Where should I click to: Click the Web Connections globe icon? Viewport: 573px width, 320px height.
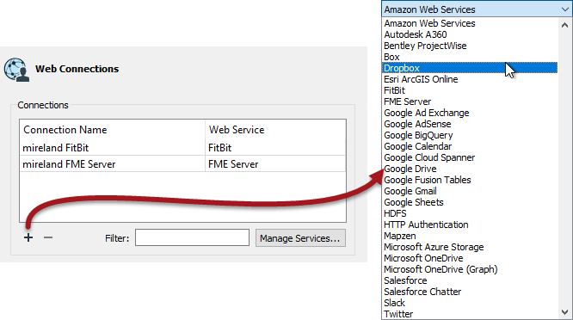[16, 70]
